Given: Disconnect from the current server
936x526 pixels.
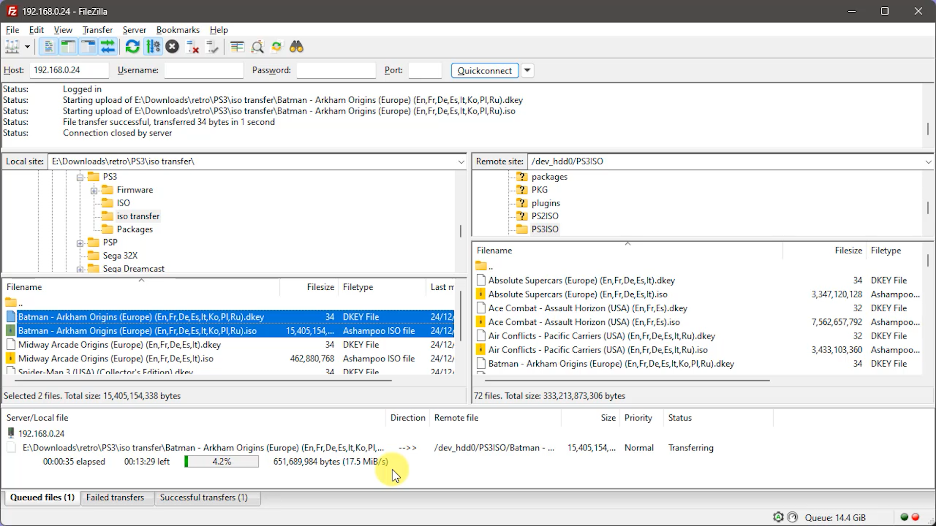Looking at the screenshot, I should (192, 46).
